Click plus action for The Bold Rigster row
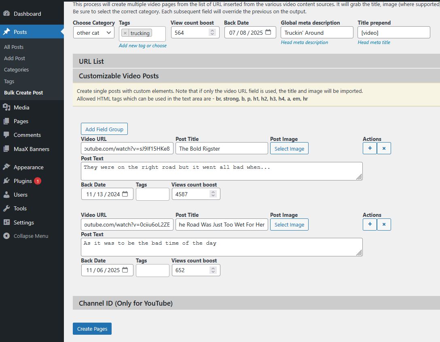 point(370,148)
